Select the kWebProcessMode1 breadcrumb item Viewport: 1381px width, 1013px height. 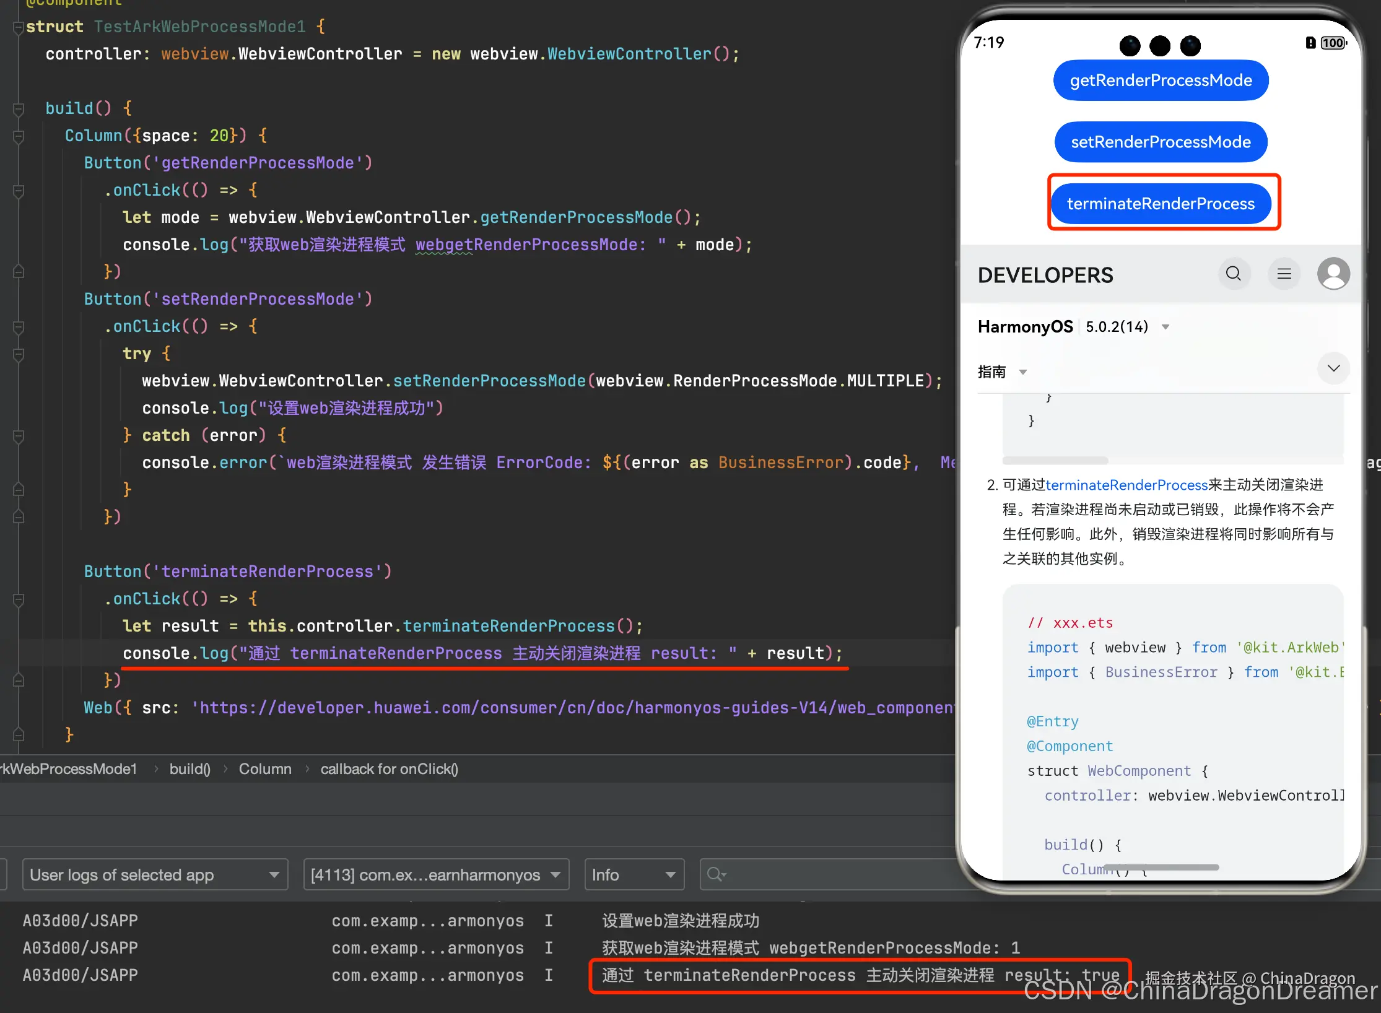point(68,769)
